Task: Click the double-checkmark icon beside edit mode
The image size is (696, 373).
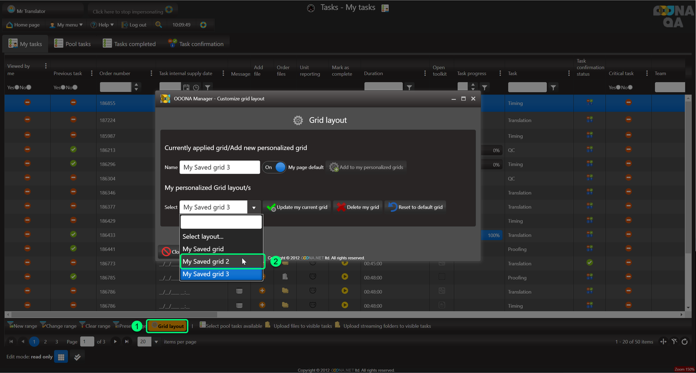Action: click(77, 357)
